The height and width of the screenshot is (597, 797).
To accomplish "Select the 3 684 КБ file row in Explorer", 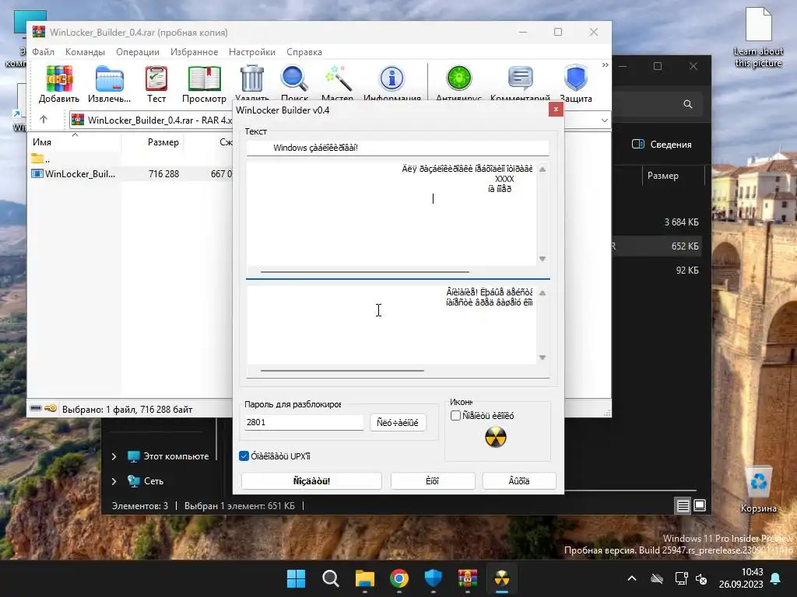I will (655, 222).
